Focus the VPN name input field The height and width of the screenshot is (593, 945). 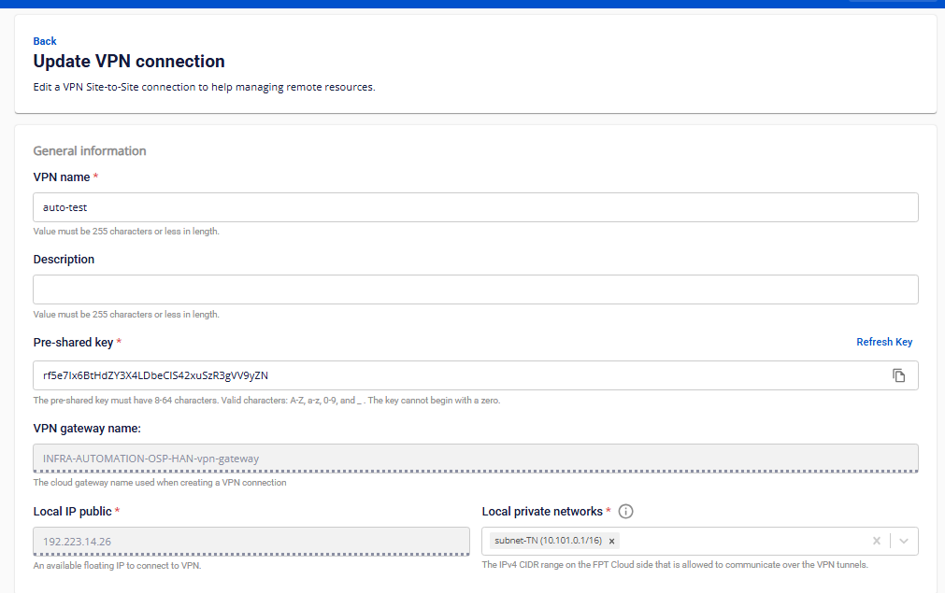point(475,207)
